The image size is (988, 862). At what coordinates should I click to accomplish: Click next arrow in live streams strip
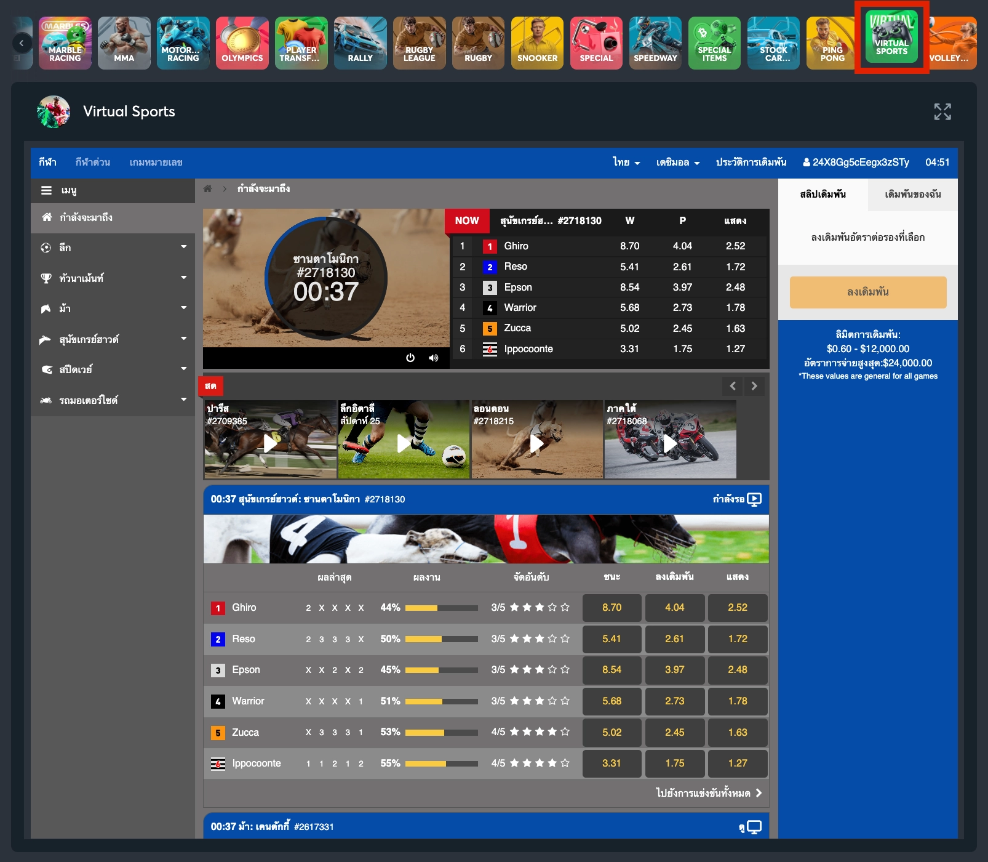click(x=754, y=386)
